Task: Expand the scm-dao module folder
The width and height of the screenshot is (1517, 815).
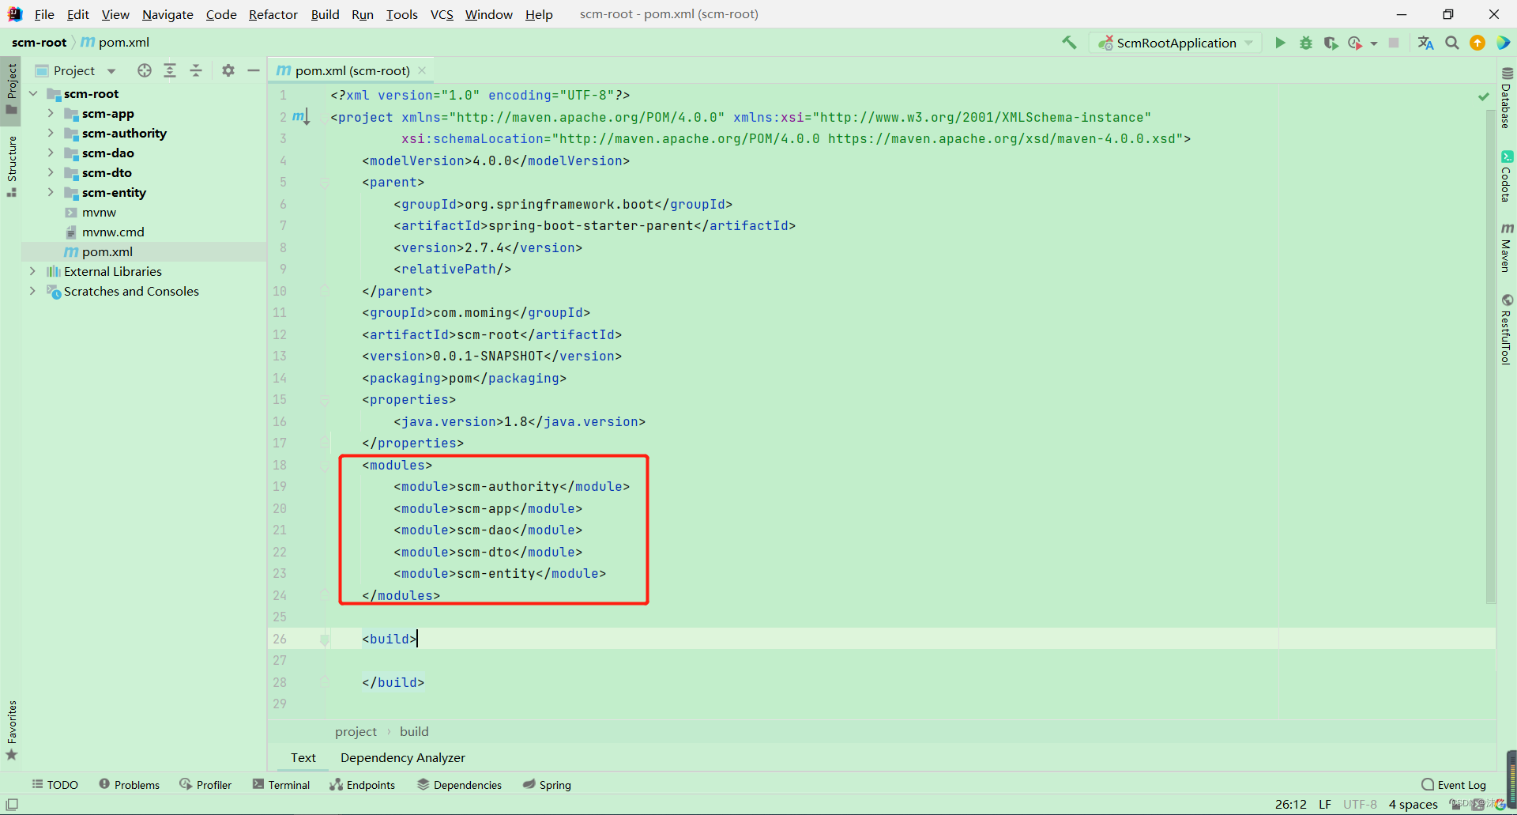Action: click(x=51, y=153)
